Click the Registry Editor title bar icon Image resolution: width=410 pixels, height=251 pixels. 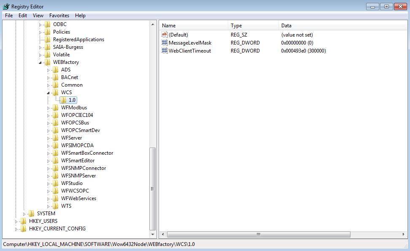click(7, 6)
